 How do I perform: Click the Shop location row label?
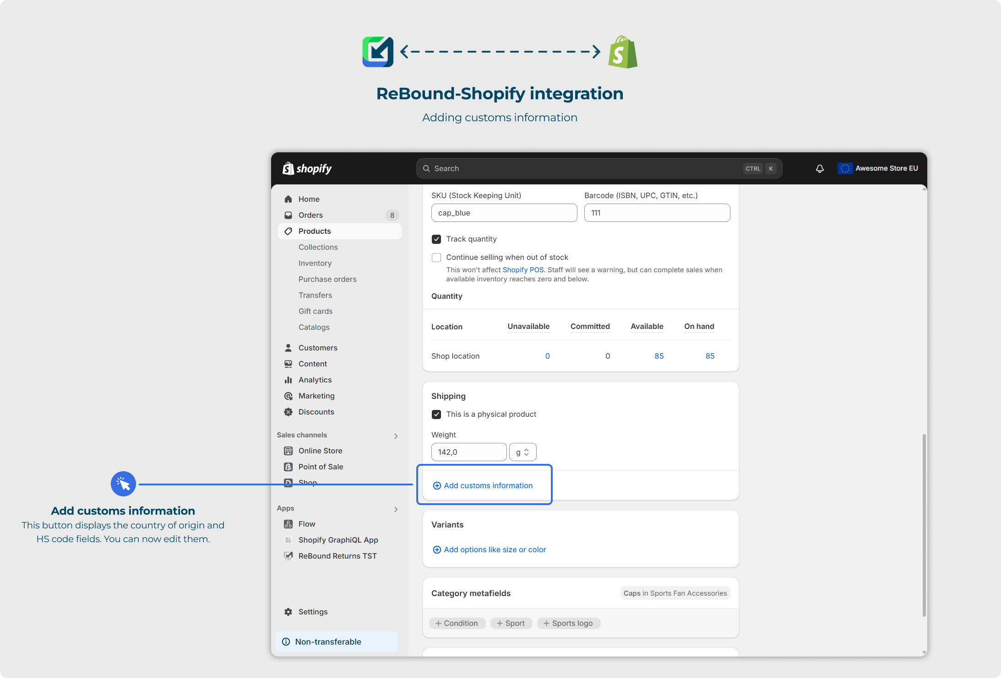pyautogui.click(x=455, y=356)
